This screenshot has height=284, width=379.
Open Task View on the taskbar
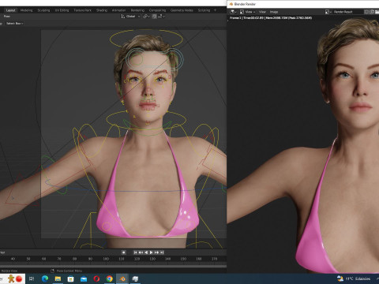click(32, 278)
